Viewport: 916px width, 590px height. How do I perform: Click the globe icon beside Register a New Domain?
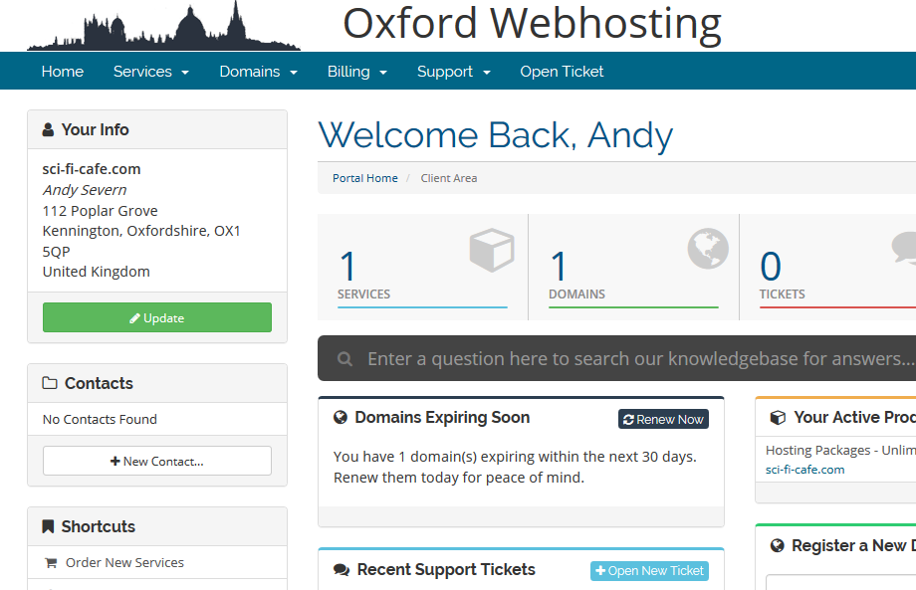coord(777,545)
